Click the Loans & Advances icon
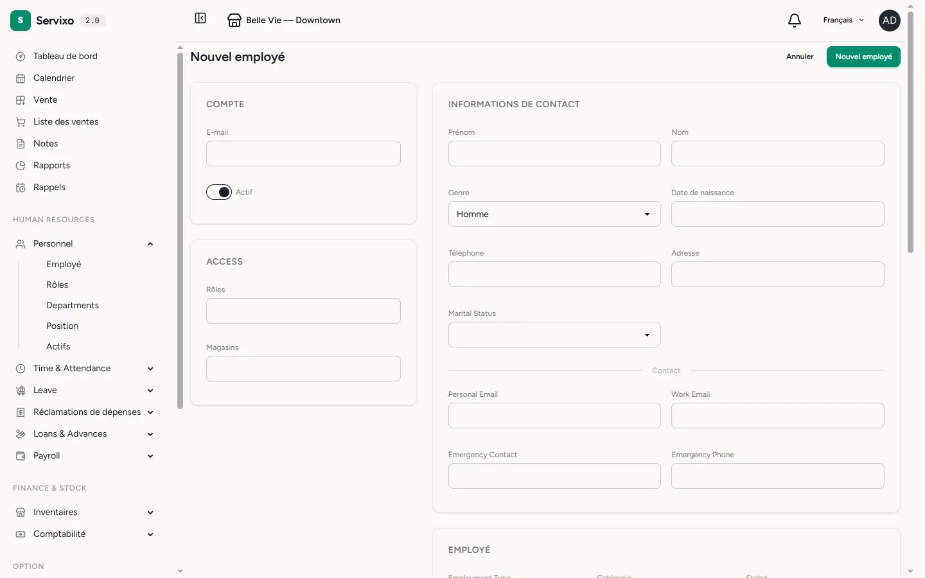The image size is (925, 578). [21, 434]
